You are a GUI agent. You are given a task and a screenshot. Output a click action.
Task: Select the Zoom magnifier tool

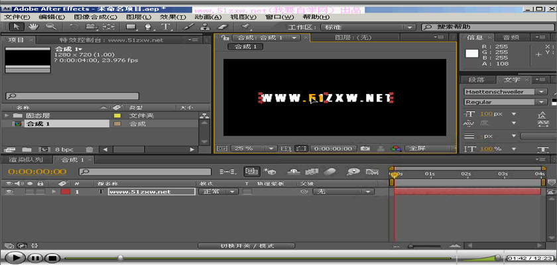point(51,26)
